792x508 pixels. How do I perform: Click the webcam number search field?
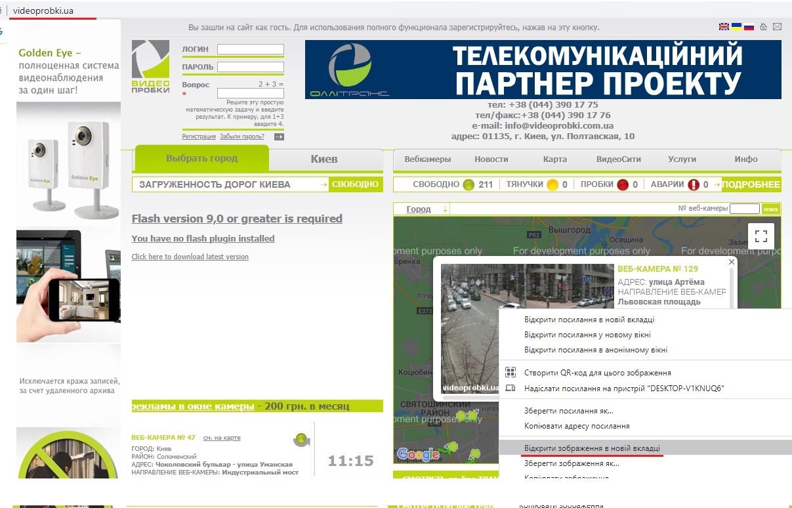pyautogui.click(x=744, y=209)
